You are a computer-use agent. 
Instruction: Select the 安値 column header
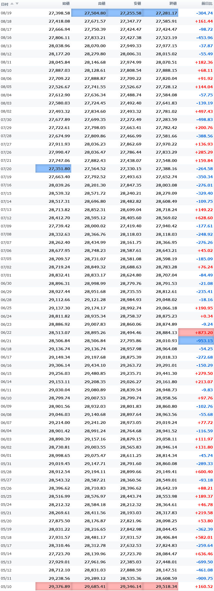click(x=137, y=4)
